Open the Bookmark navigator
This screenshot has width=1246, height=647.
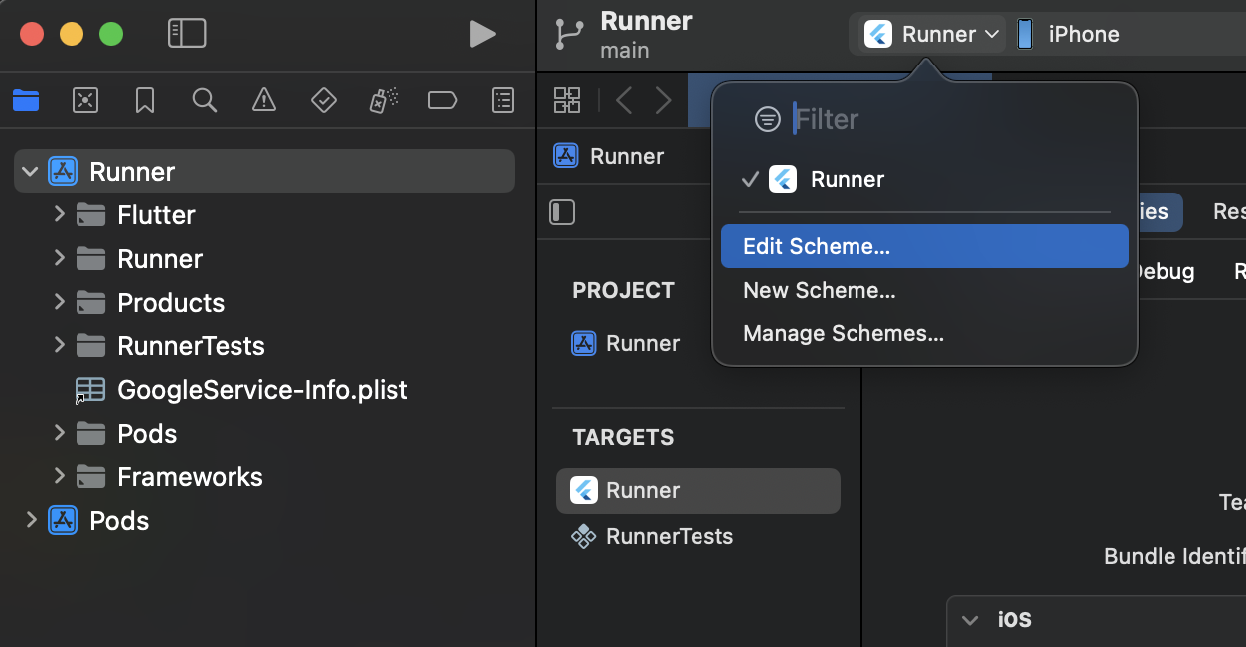pyautogui.click(x=145, y=100)
